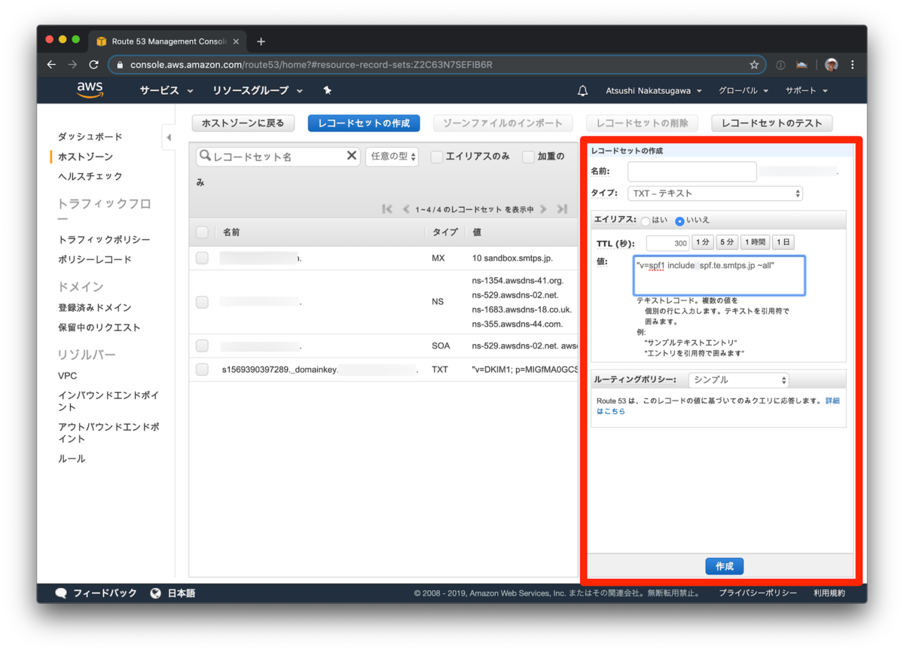Viewport: 904px width, 652px height.
Task: Go to last page of record sets
Action: (562, 209)
